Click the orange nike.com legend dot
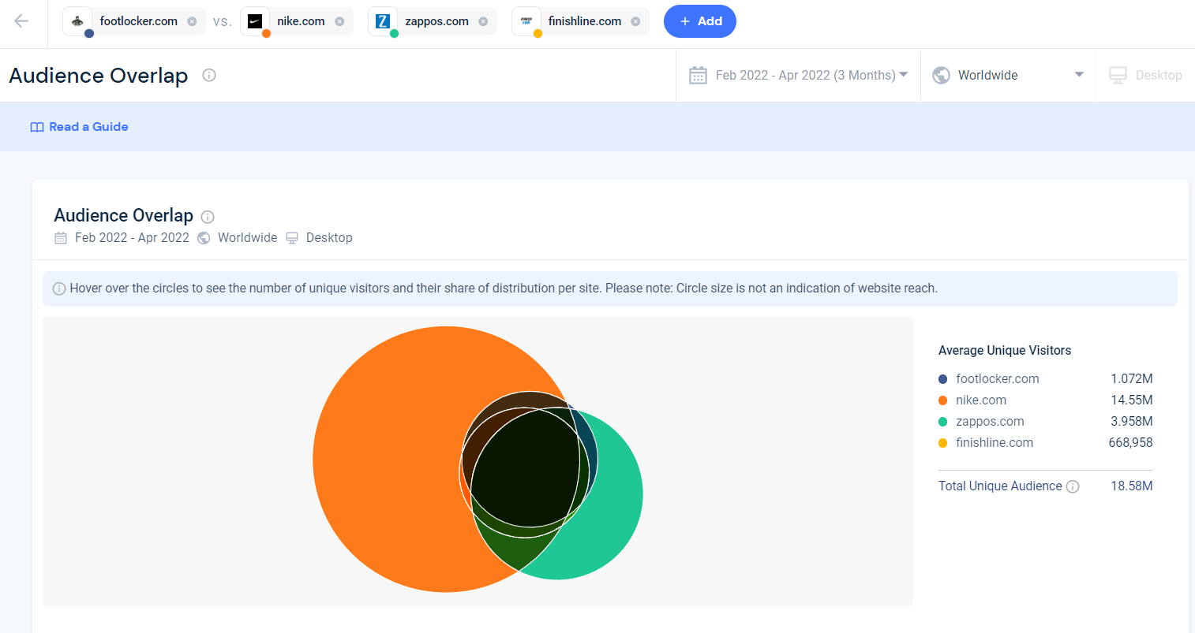Image resolution: width=1195 pixels, height=633 pixels. coord(942,400)
